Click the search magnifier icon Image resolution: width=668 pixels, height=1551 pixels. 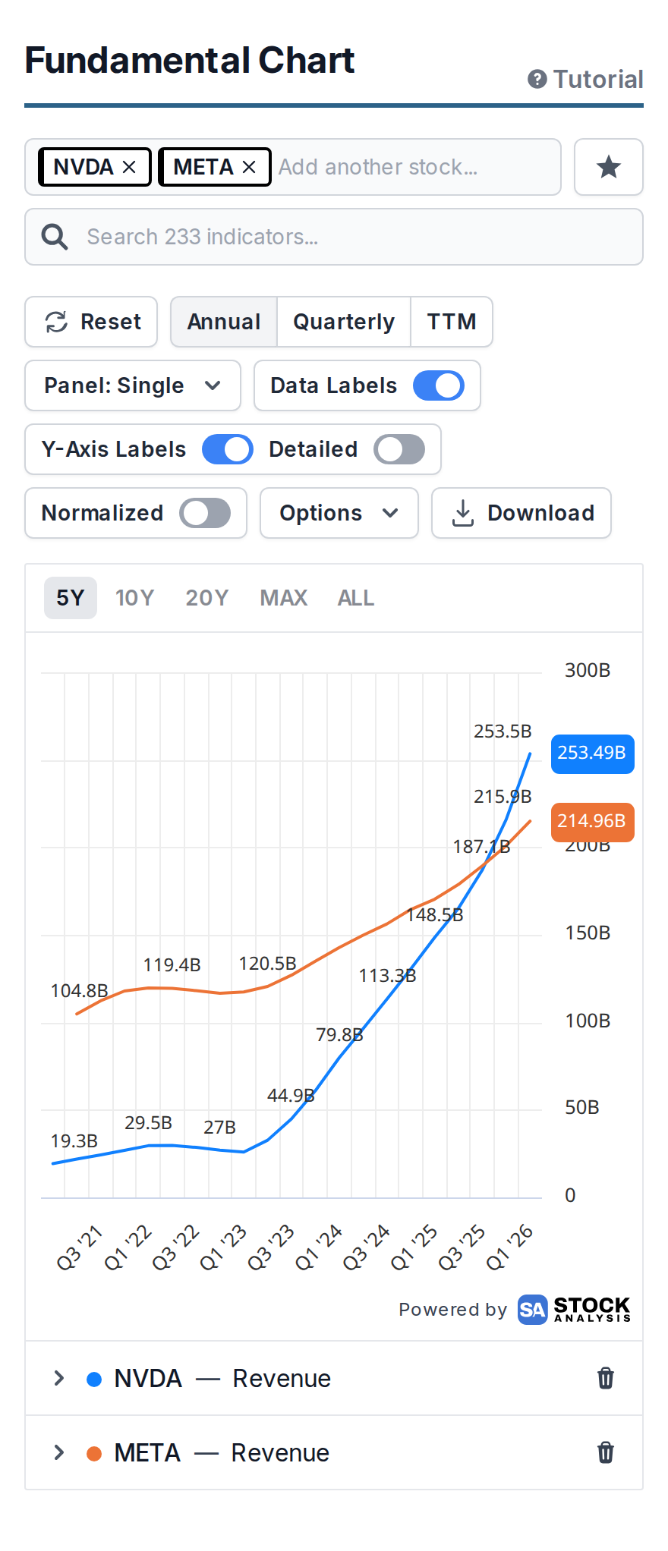(x=55, y=237)
